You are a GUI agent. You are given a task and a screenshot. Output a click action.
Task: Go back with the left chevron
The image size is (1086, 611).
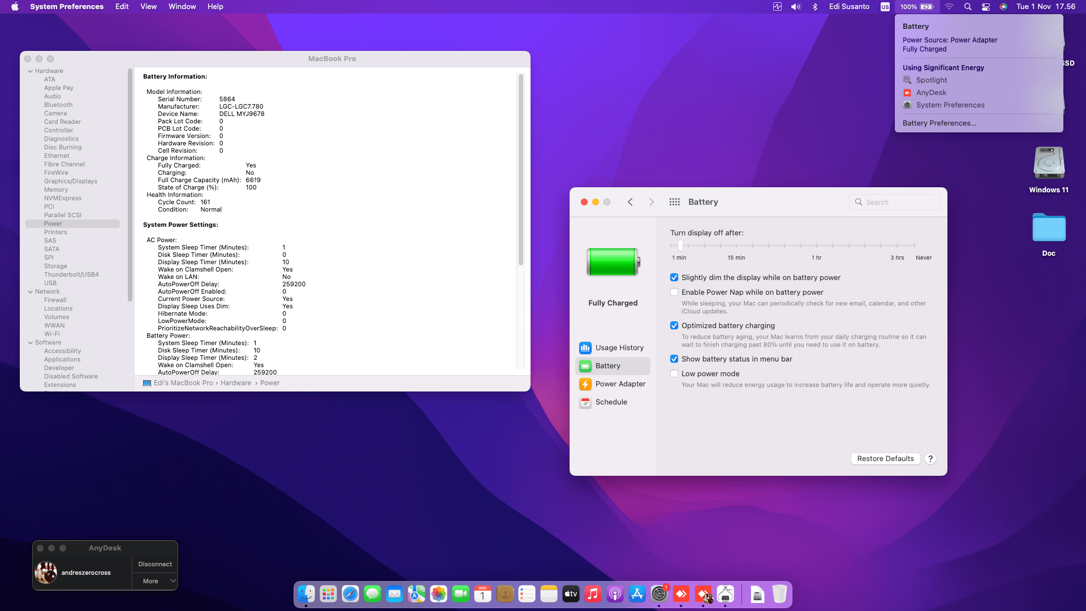click(630, 202)
